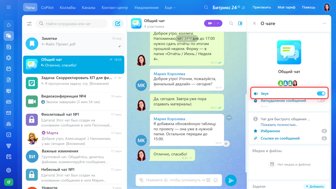Search the portal with the top magnifier icon
This screenshot has width=336, height=189.
pyautogui.click(x=206, y=8)
